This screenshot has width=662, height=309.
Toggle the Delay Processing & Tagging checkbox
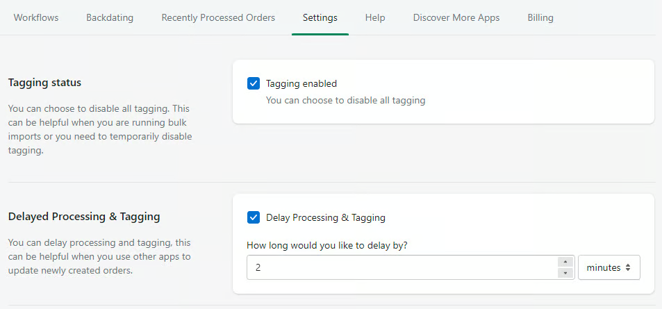click(x=254, y=218)
